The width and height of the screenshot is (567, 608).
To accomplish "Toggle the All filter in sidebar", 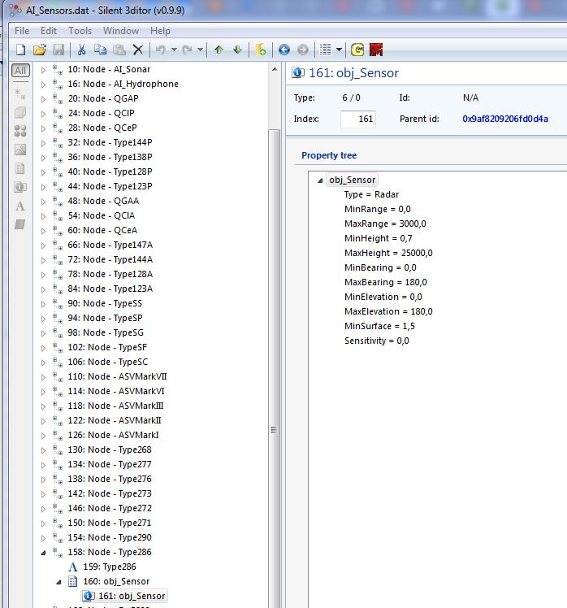I will (x=20, y=71).
